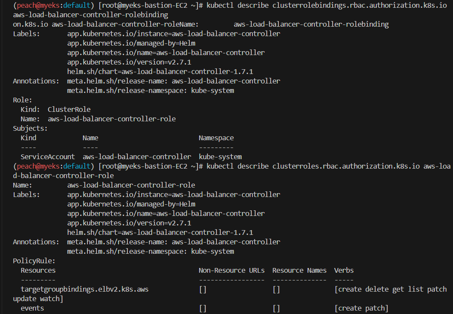Click 'Name:' label beneath 'Kind:' in Role section
Image resolution: width=453 pixels, height=314 pixels.
pos(31,119)
